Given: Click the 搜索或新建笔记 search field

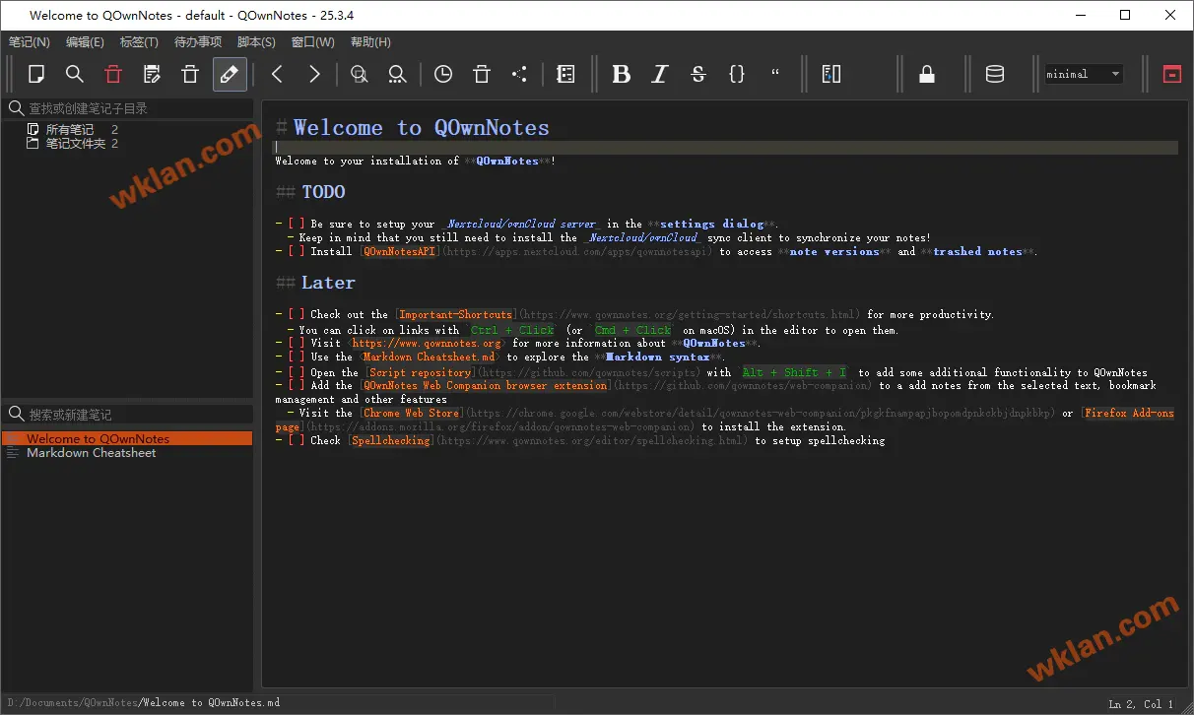Looking at the screenshot, I should (128, 415).
